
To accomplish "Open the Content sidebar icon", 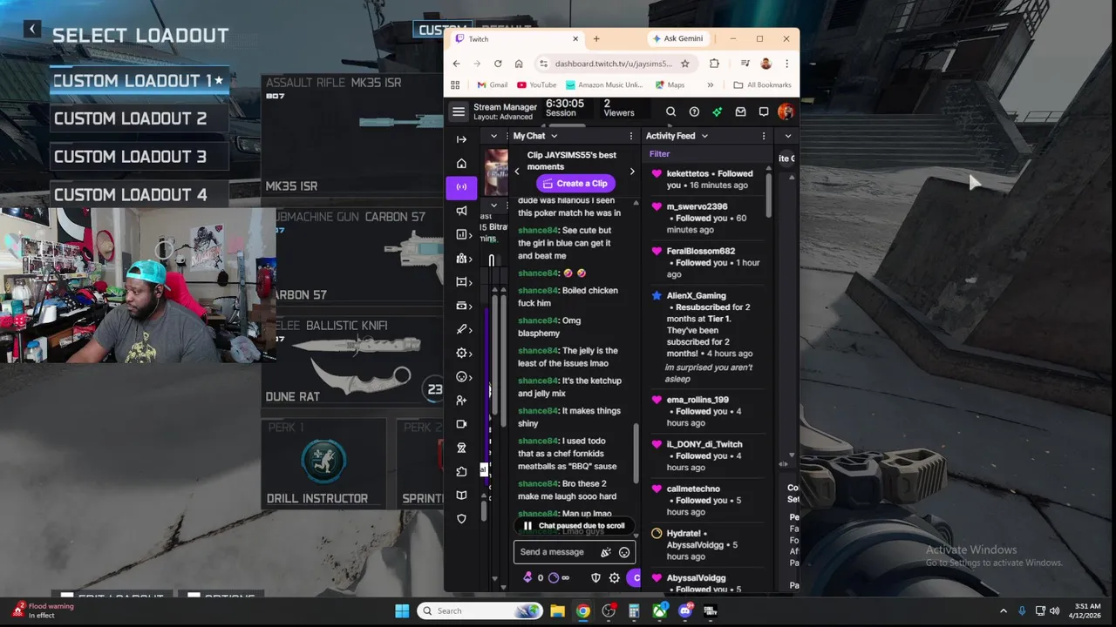I will pyautogui.click(x=461, y=282).
